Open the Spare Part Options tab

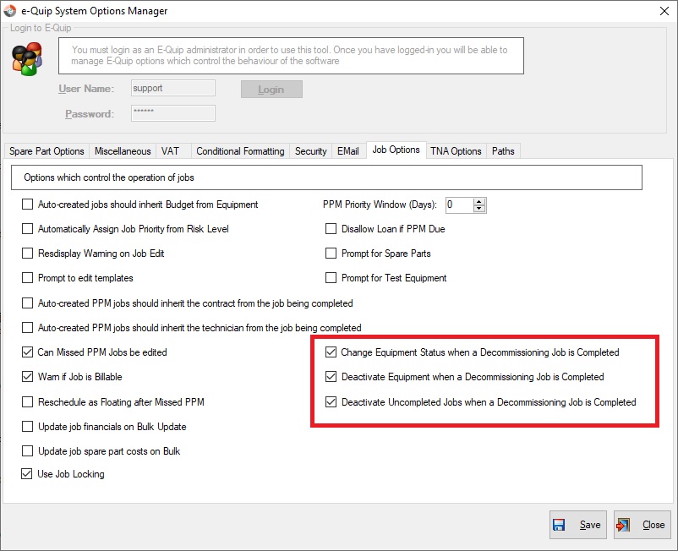point(46,151)
